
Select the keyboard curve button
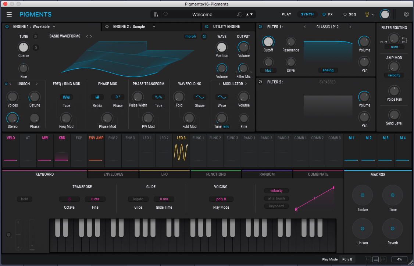click(x=276, y=206)
